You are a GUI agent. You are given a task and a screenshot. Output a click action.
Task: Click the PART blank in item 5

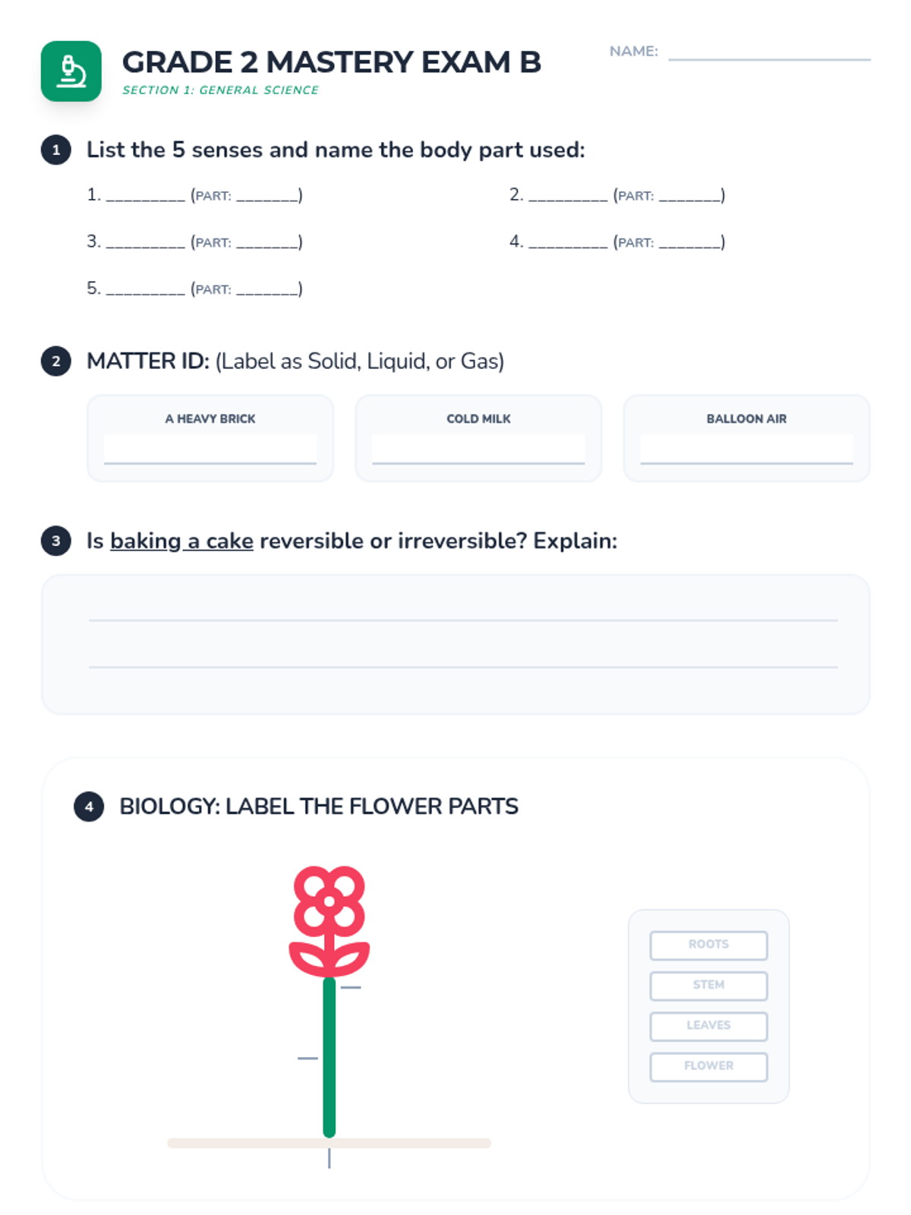[x=266, y=289]
